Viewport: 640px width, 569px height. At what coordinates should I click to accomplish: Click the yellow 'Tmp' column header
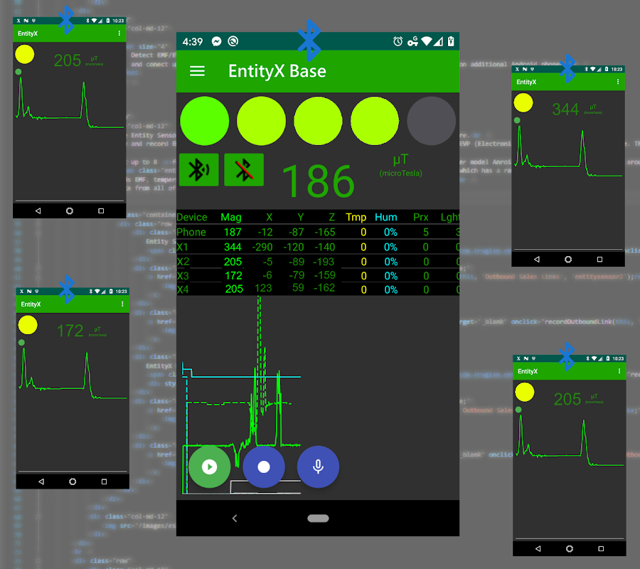(356, 217)
